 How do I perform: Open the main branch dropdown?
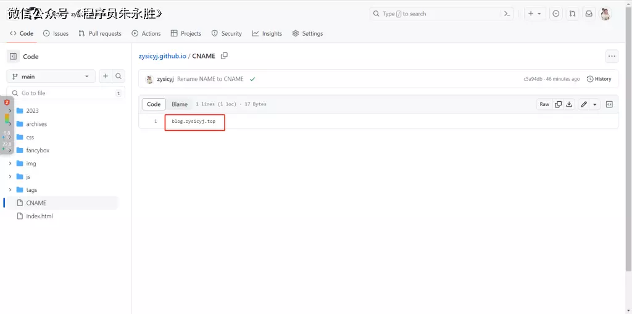point(51,76)
